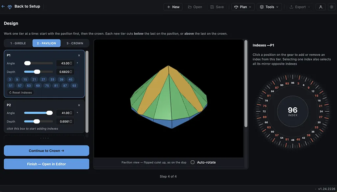Toggle index chip 63 in P1

click(29, 86)
